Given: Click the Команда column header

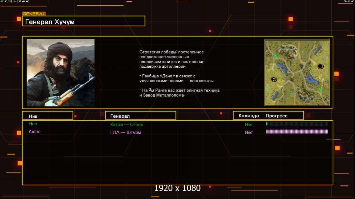Looking at the screenshot, I should point(249,116).
